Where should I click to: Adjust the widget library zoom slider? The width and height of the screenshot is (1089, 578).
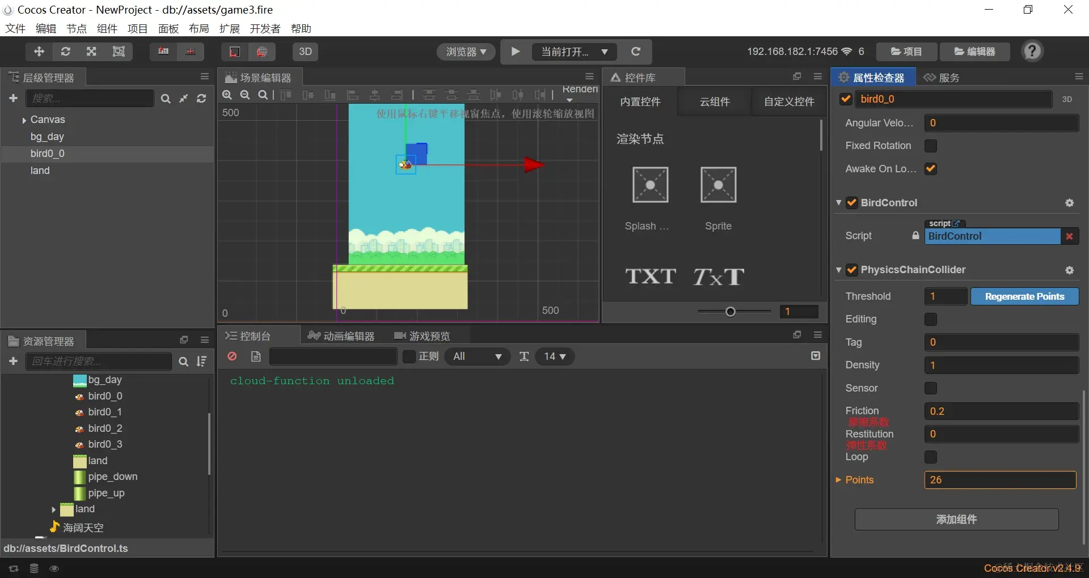(731, 312)
